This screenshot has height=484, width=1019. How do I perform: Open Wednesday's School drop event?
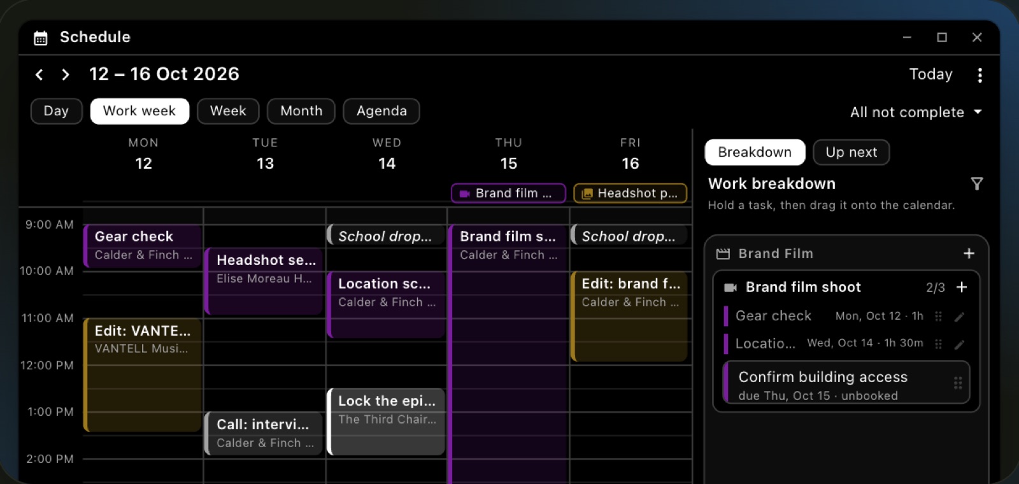[386, 235]
